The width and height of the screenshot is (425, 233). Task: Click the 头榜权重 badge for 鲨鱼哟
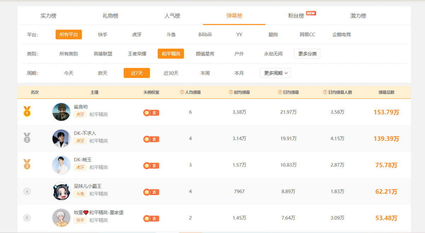pos(151,113)
